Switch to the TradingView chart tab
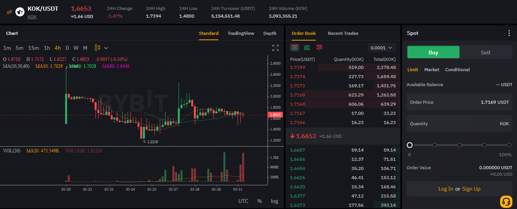 241,33
